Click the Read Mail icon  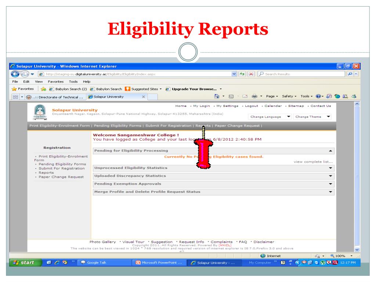(x=245, y=97)
